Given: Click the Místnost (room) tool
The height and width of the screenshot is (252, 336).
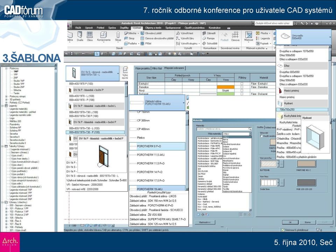Looking at the screenshot, I should (248, 36).
